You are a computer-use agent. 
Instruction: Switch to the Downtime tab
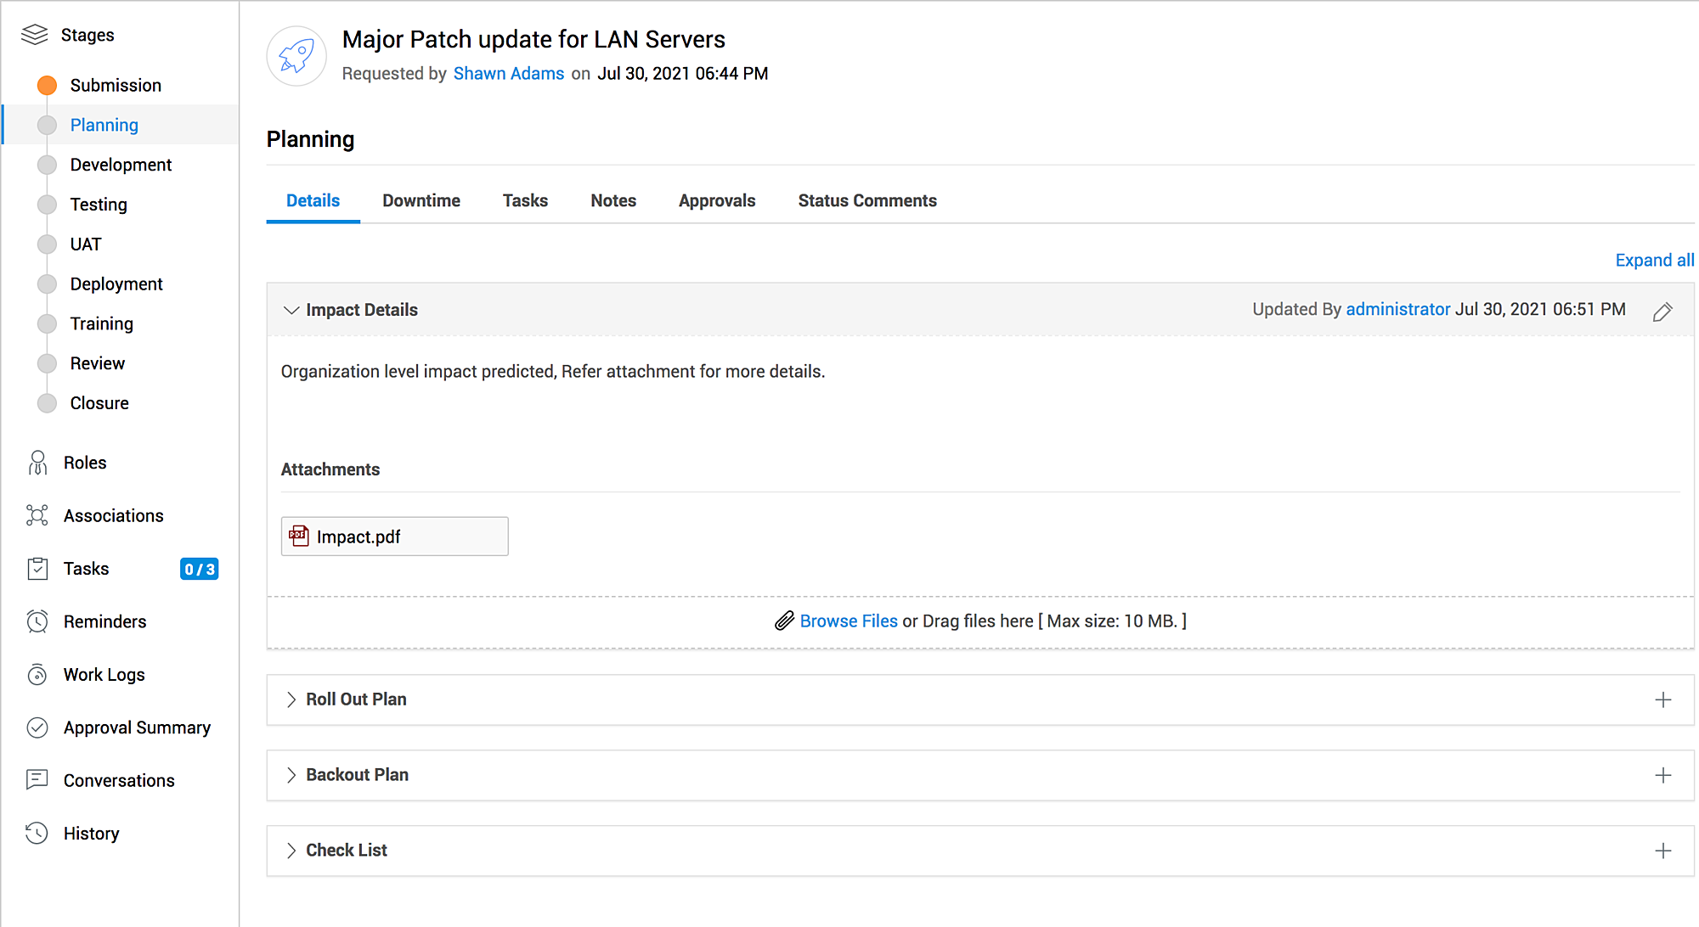point(421,201)
